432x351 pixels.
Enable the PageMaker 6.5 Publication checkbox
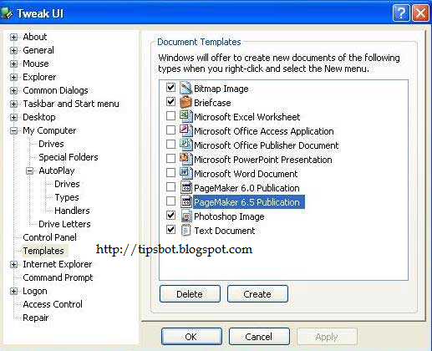point(170,201)
